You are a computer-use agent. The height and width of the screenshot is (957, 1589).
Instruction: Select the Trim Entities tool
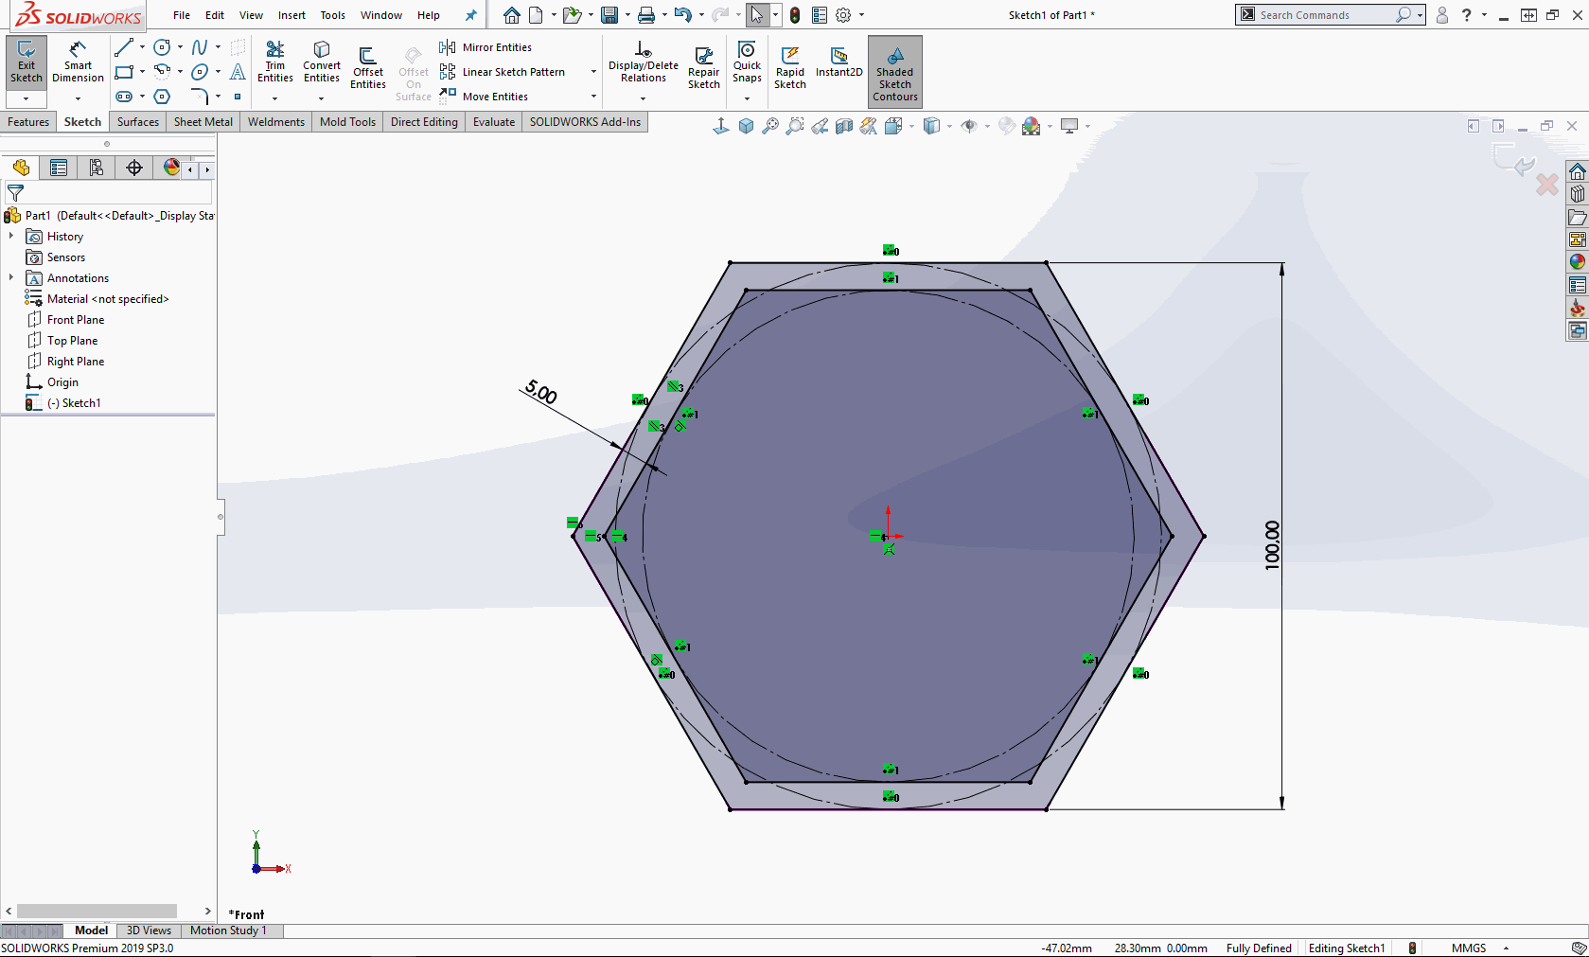coord(274,62)
